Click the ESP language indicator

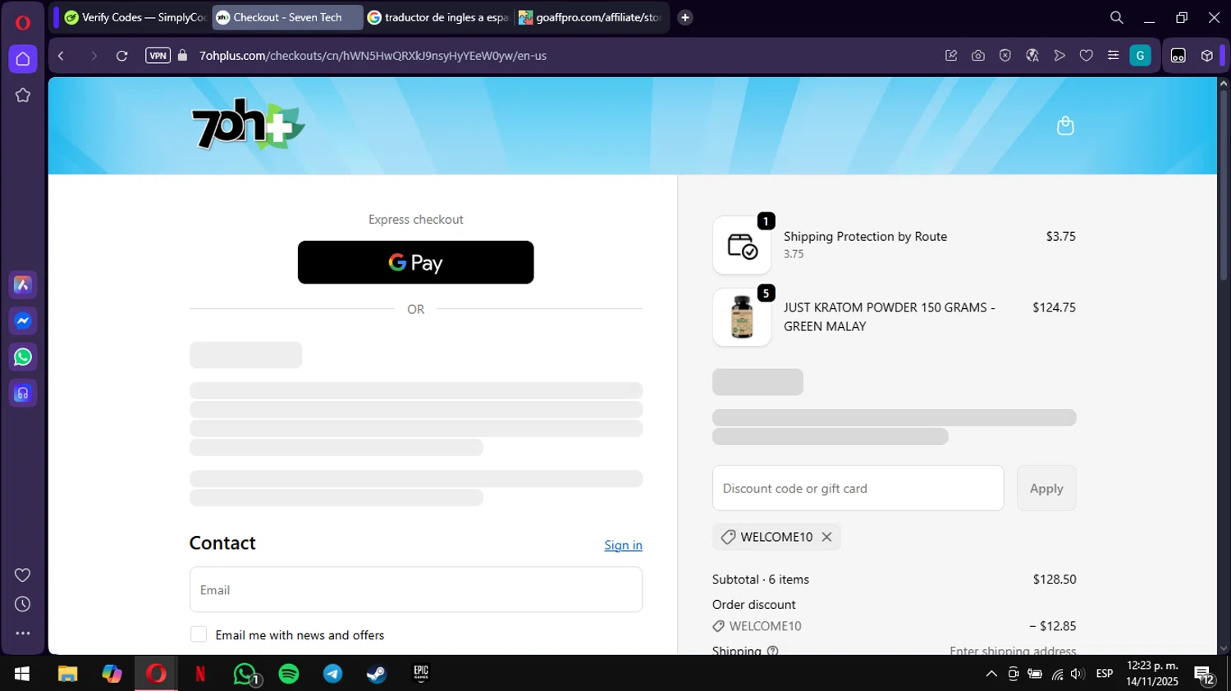[1105, 674]
